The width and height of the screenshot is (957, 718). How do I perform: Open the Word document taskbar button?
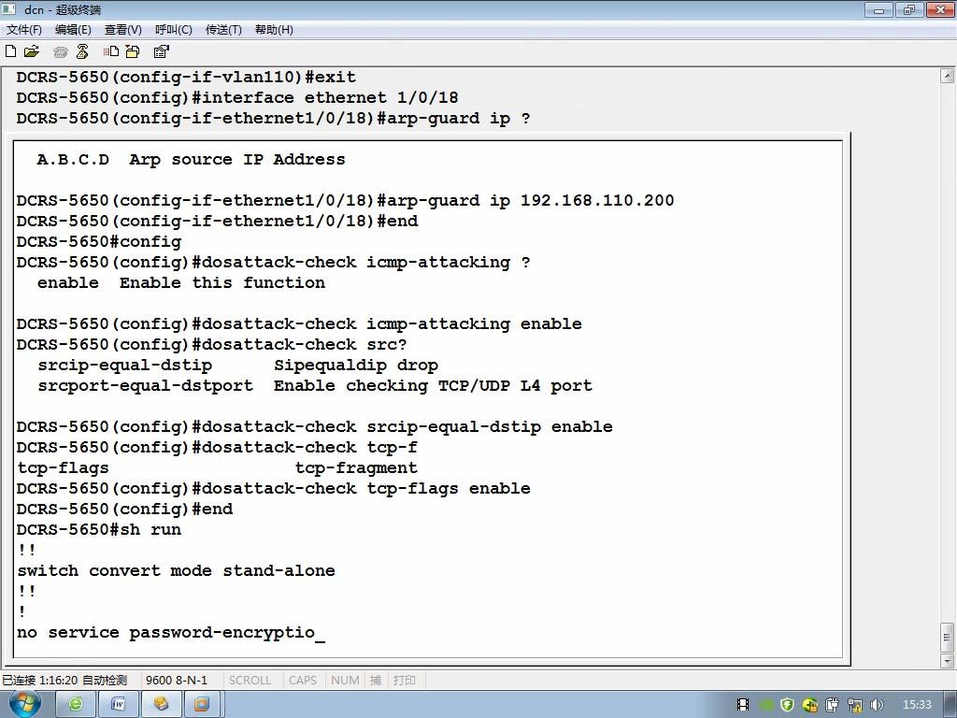coord(119,705)
